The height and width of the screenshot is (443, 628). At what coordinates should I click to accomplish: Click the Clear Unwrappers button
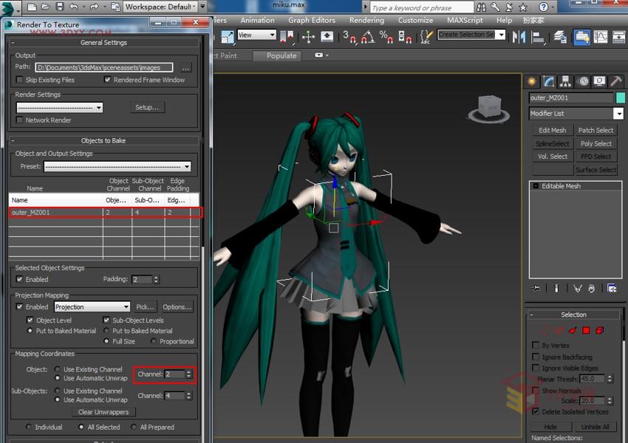(103, 412)
